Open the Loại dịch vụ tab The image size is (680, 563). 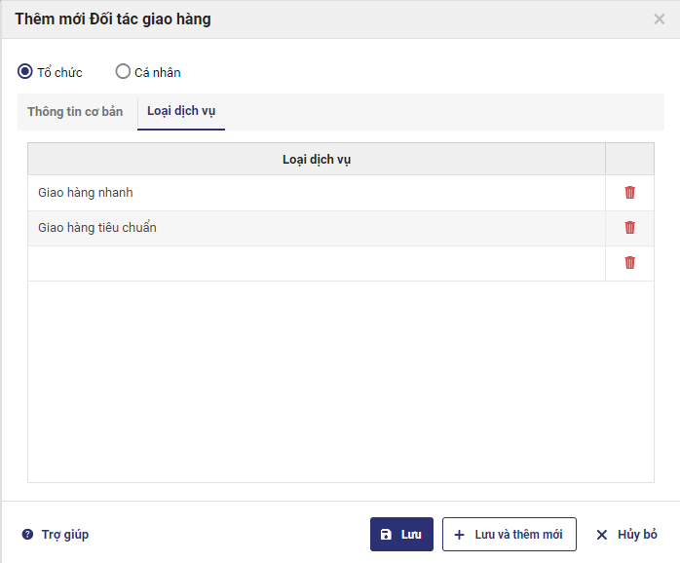(x=181, y=111)
